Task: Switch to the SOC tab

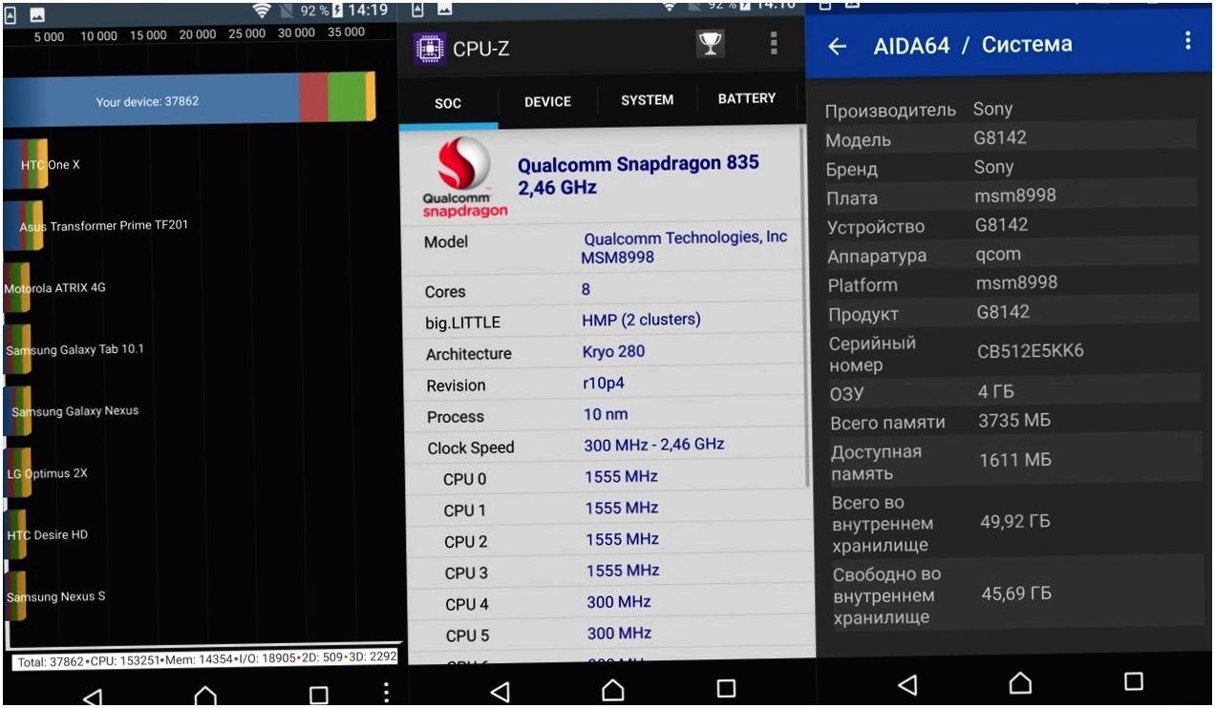Action: [448, 103]
